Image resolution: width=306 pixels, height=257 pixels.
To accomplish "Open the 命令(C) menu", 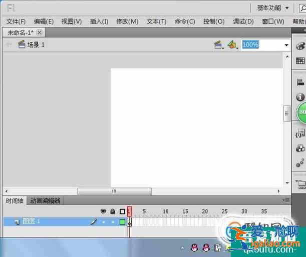I will (x=185, y=21).
